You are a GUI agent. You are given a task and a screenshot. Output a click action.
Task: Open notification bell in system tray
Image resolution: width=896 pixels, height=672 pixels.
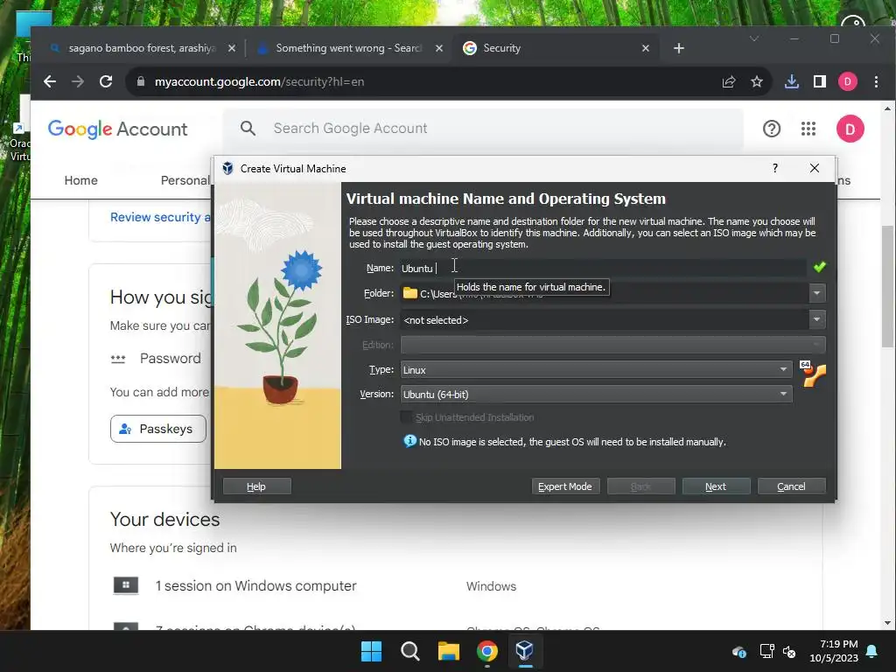[872, 651]
